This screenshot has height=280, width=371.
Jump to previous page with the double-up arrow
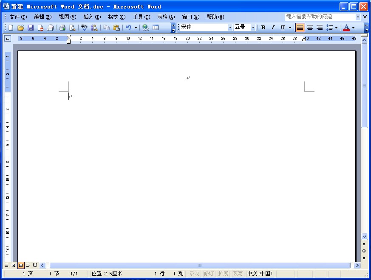tap(364, 244)
